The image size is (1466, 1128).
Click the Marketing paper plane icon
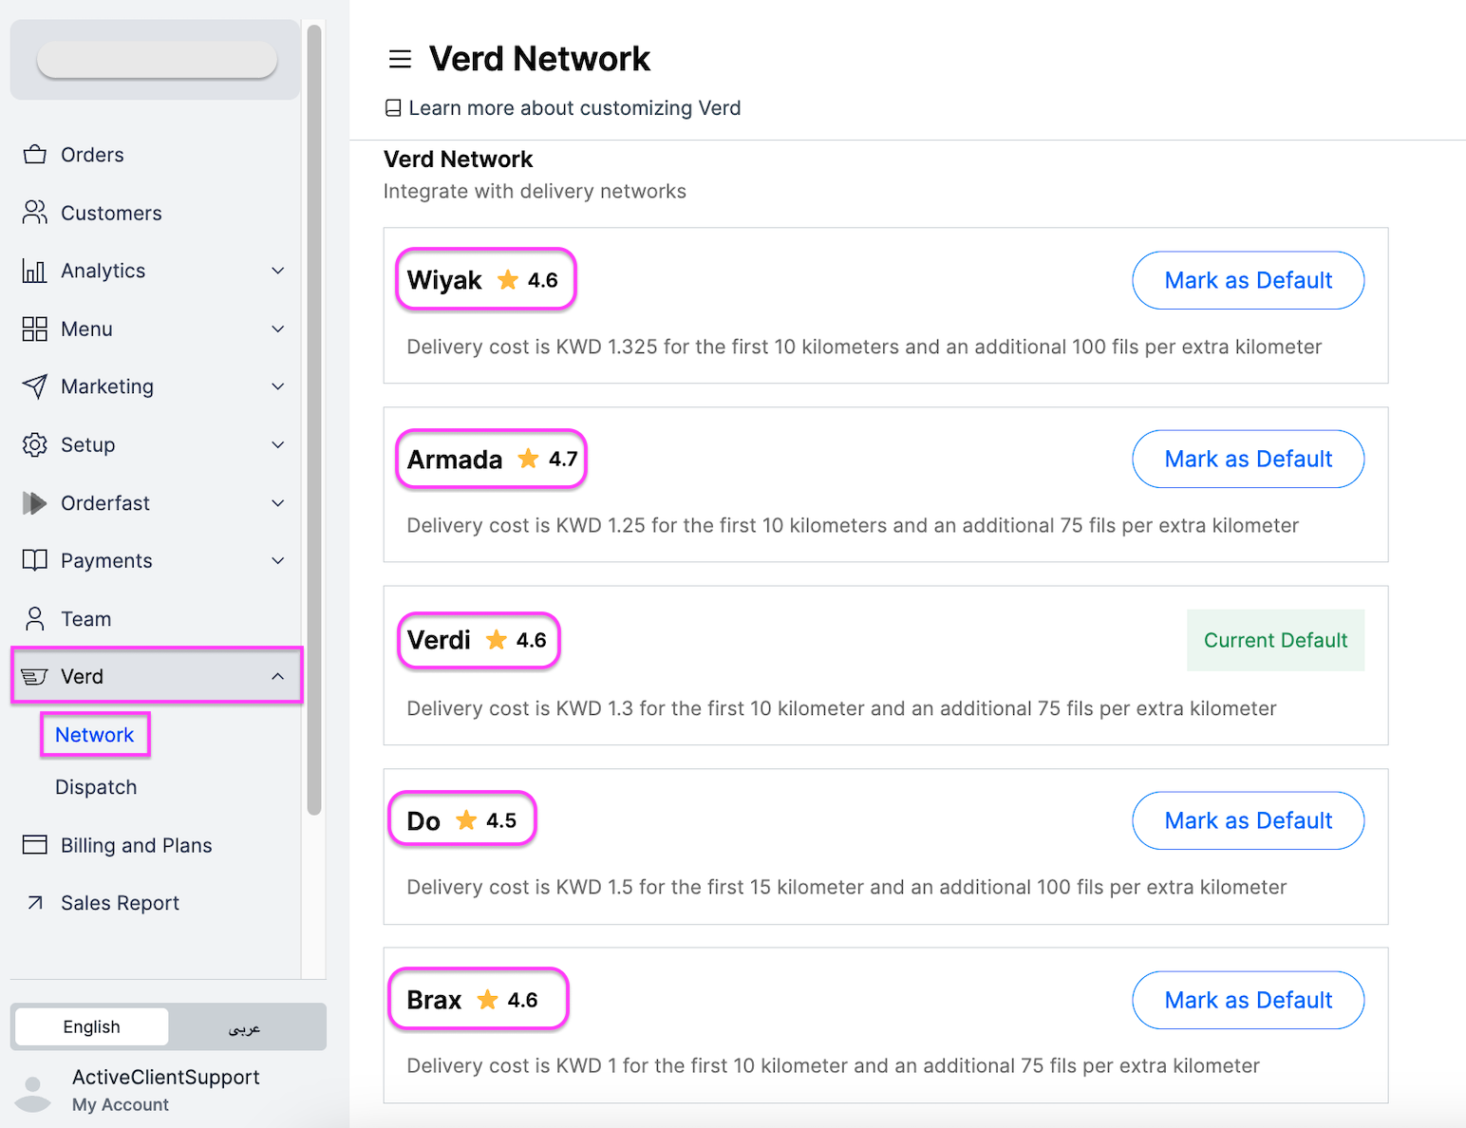35,386
